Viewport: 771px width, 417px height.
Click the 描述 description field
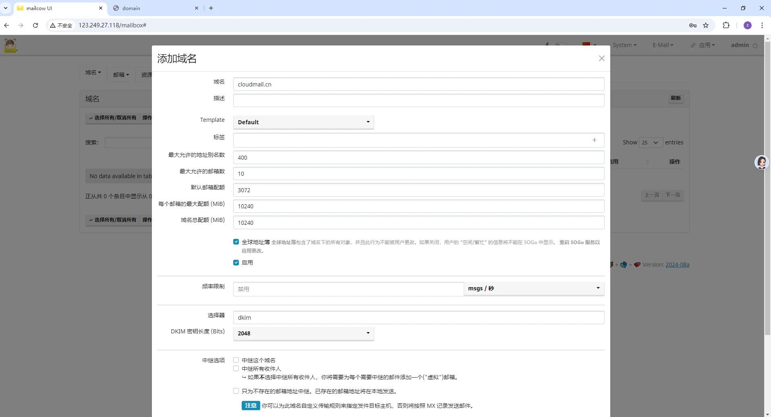(x=419, y=100)
